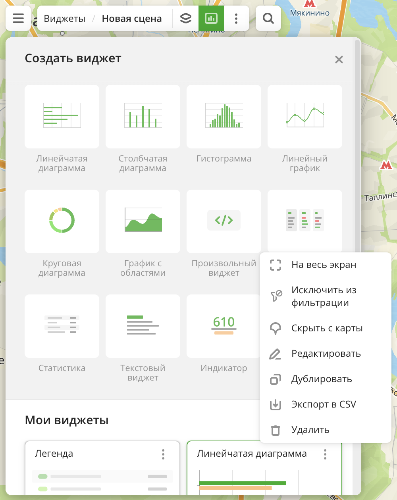Open the Легенда widget three-dot menu
The width and height of the screenshot is (397, 500).
coord(163,454)
